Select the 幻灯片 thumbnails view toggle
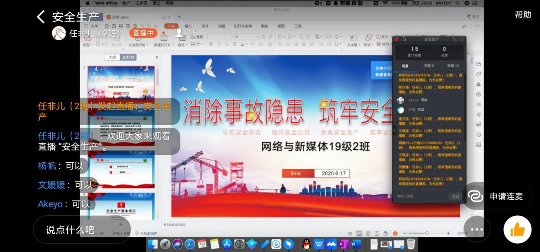The width and height of the screenshot is (540, 252). coord(128,57)
